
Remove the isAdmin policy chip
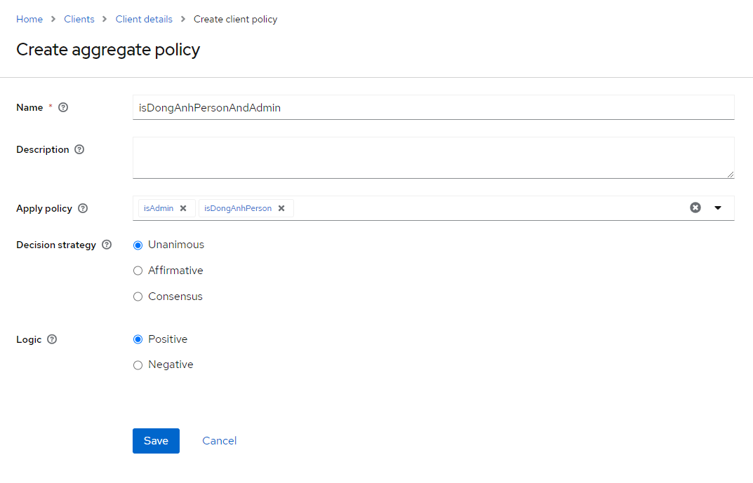pyautogui.click(x=183, y=208)
